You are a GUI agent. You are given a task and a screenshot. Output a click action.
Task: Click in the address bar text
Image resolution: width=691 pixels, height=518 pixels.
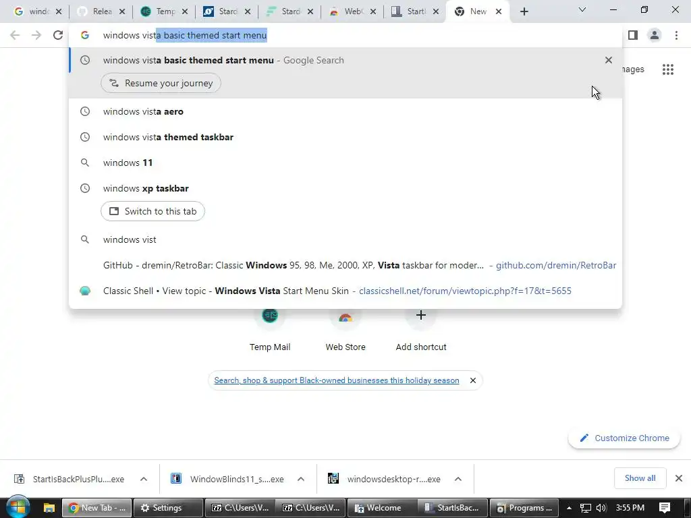(185, 35)
